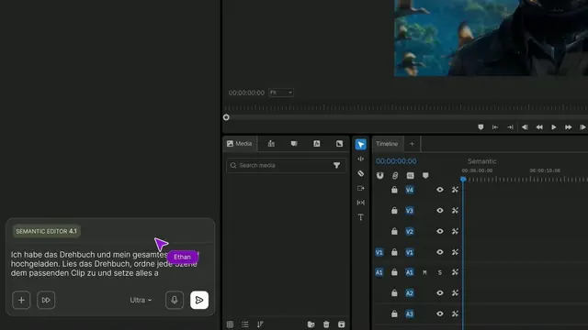Switch to the Media tab

coord(240,144)
